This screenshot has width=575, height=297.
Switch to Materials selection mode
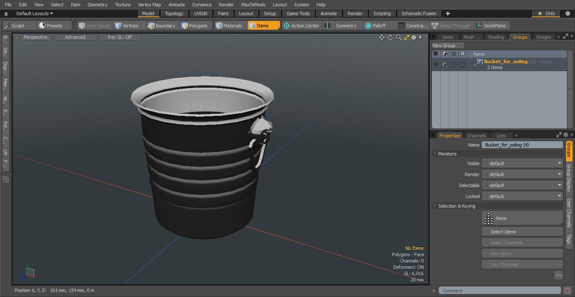229,26
